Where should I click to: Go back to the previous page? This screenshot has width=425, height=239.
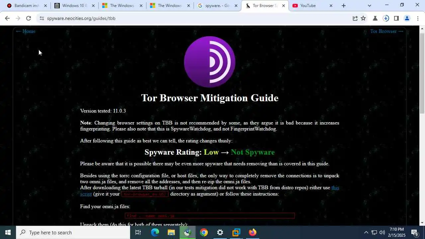tap(7, 18)
